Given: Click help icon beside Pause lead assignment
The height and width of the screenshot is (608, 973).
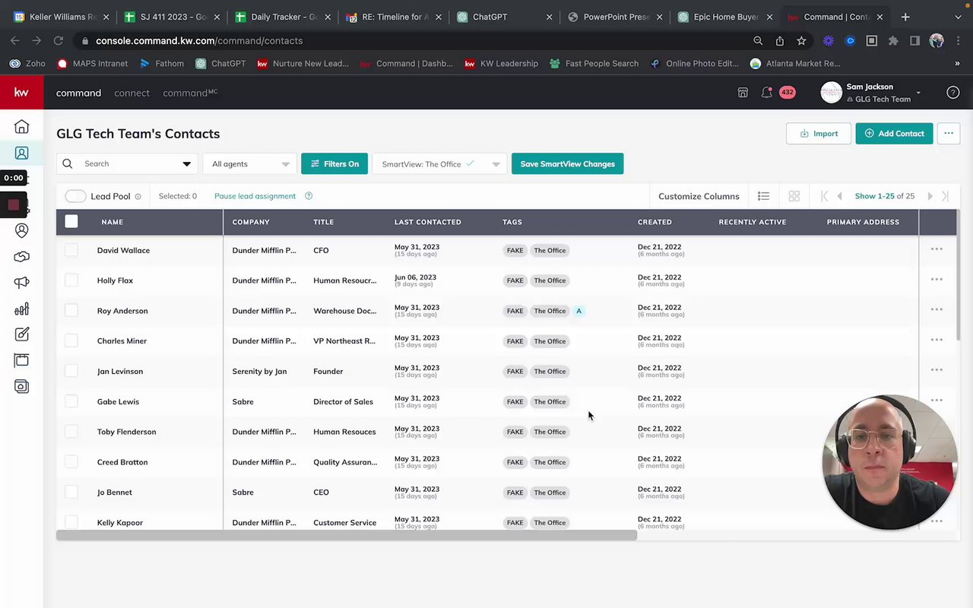Looking at the screenshot, I should coord(309,196).
